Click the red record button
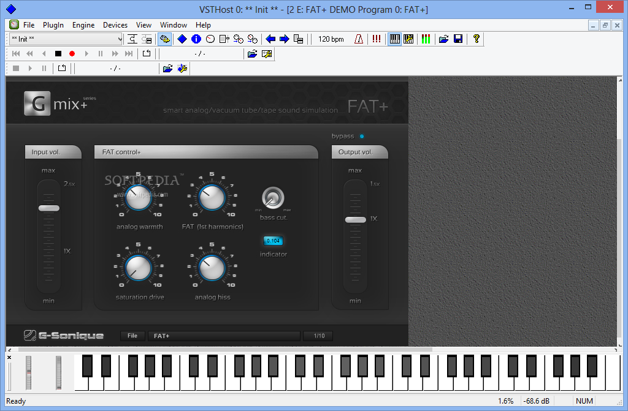The width and height of the screenshot is (628, 411). tap(72, 54)
